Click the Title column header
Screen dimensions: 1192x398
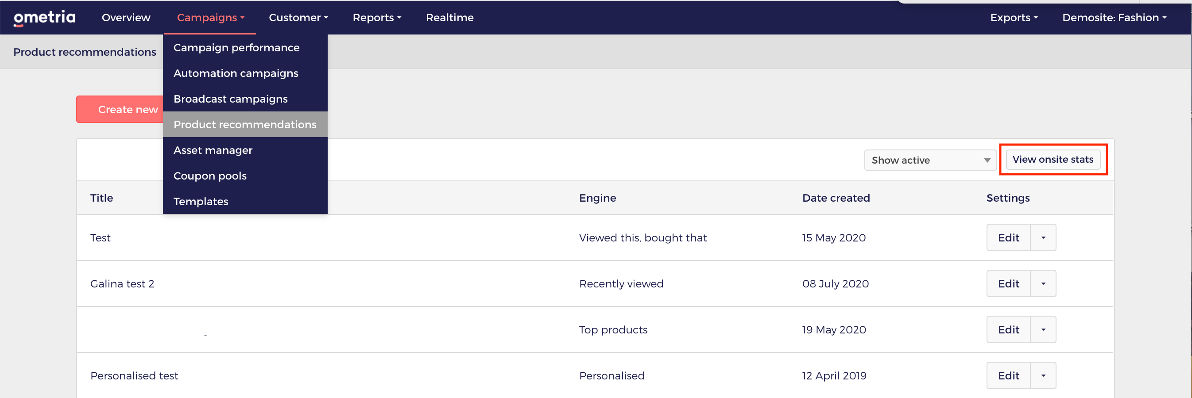[x=102, y=198]
